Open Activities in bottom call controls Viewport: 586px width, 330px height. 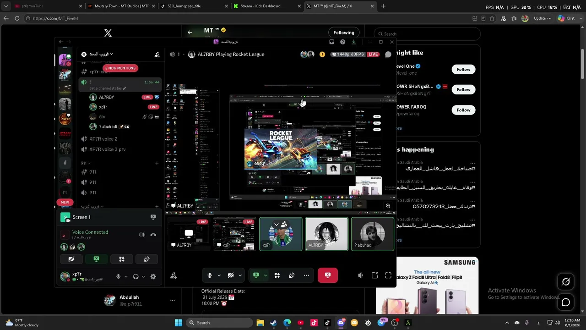pos(277,275)
